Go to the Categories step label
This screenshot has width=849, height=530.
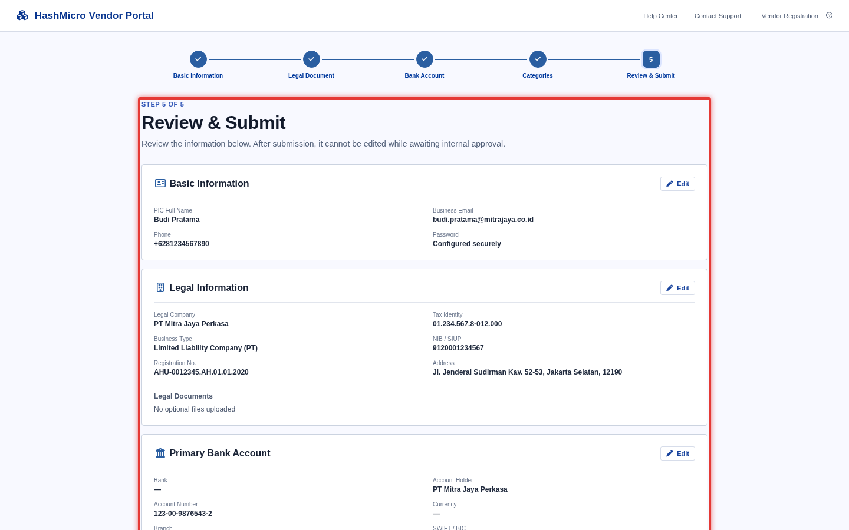(538, 75)
